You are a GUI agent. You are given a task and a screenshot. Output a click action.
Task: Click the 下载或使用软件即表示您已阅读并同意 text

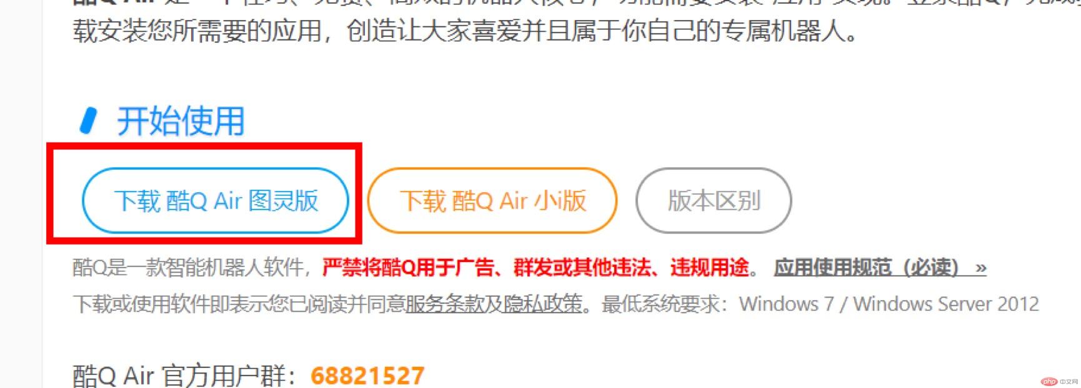239,304
